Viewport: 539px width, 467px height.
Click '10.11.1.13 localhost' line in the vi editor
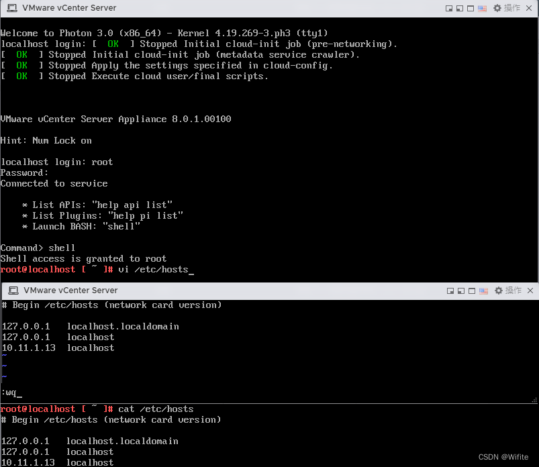point(58,348)
